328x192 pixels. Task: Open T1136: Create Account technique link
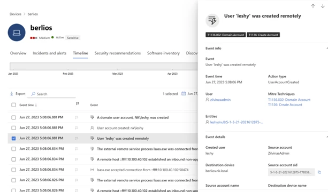tap(285, 105)
